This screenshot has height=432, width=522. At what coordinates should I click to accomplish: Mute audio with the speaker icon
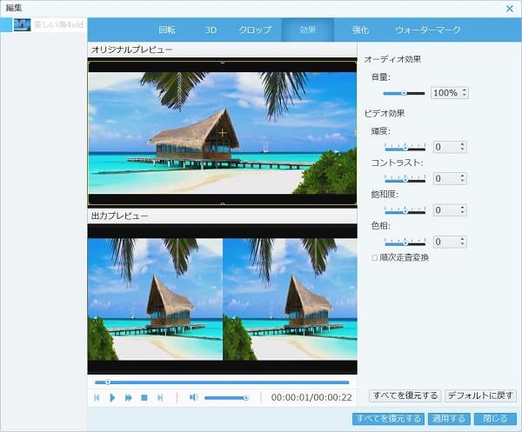click(193, 397)
